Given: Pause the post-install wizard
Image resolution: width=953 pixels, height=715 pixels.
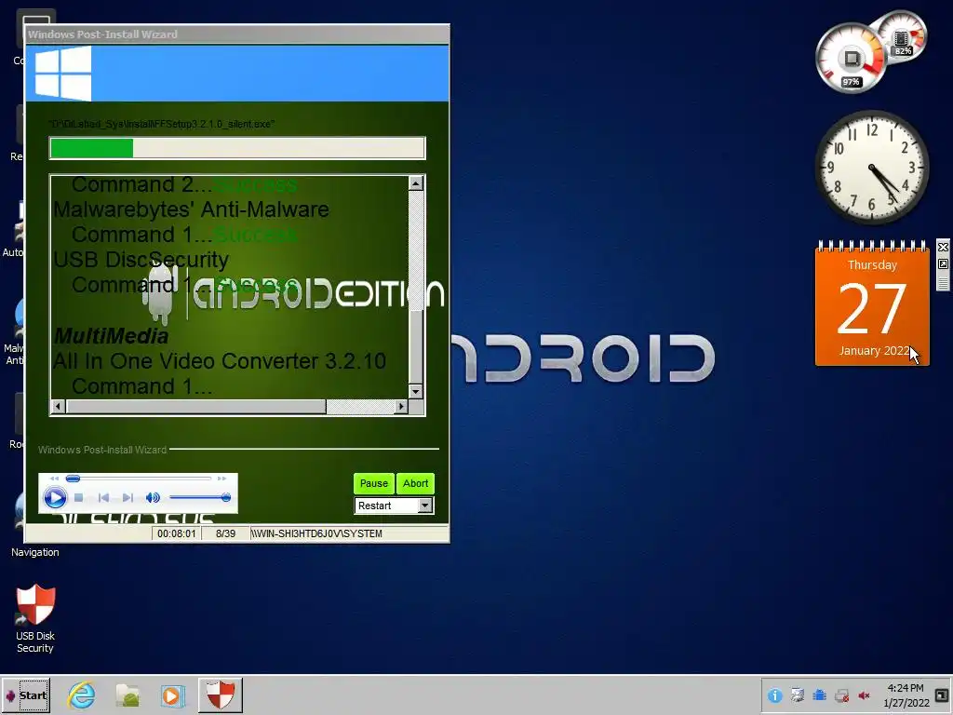Looking at the screenshot, I should 374,483.
